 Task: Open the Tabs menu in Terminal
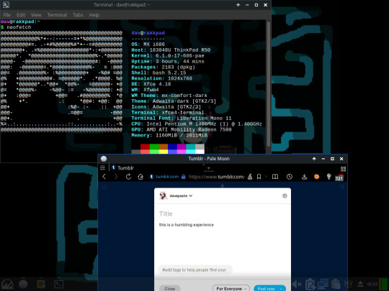click(x=78, y=15)
